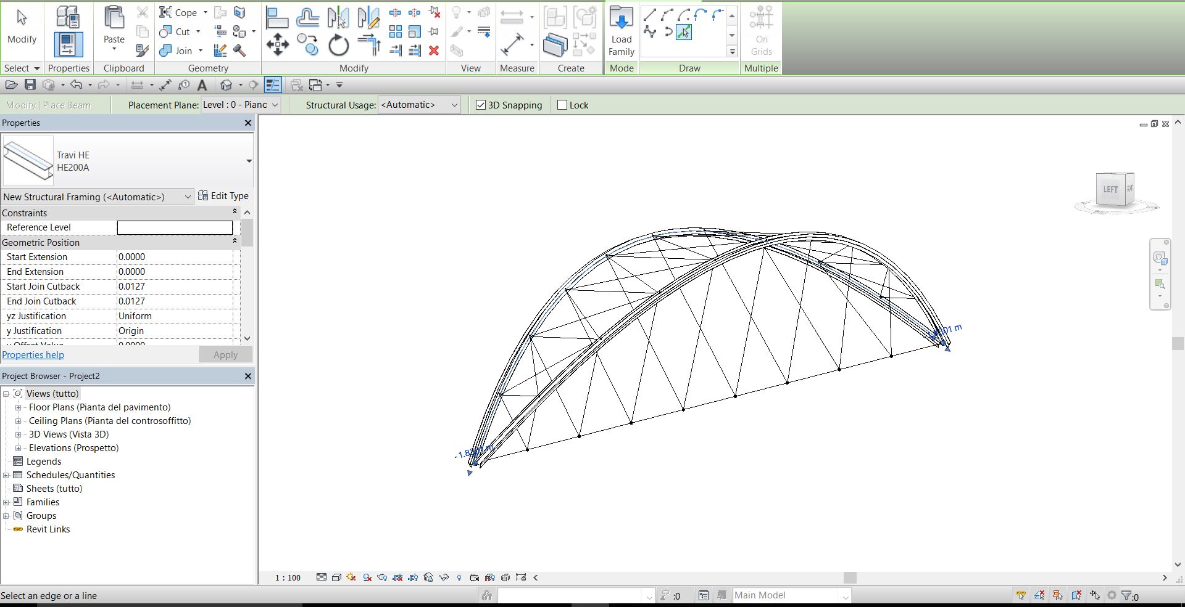Click the Edit Type button

point(223,196)
